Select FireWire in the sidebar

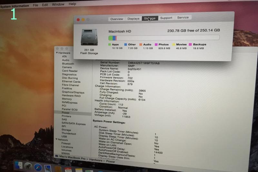click(67, 88)
